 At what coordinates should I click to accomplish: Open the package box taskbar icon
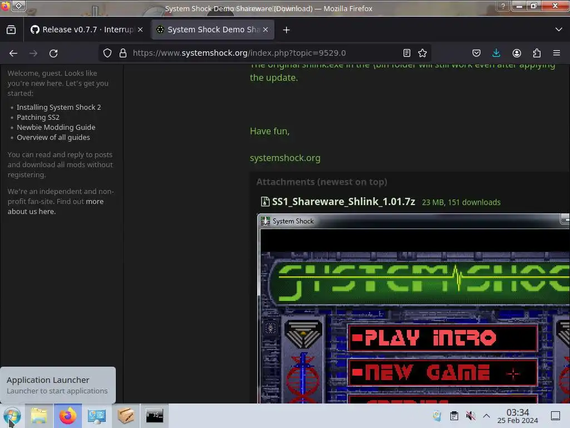(126, 416)
